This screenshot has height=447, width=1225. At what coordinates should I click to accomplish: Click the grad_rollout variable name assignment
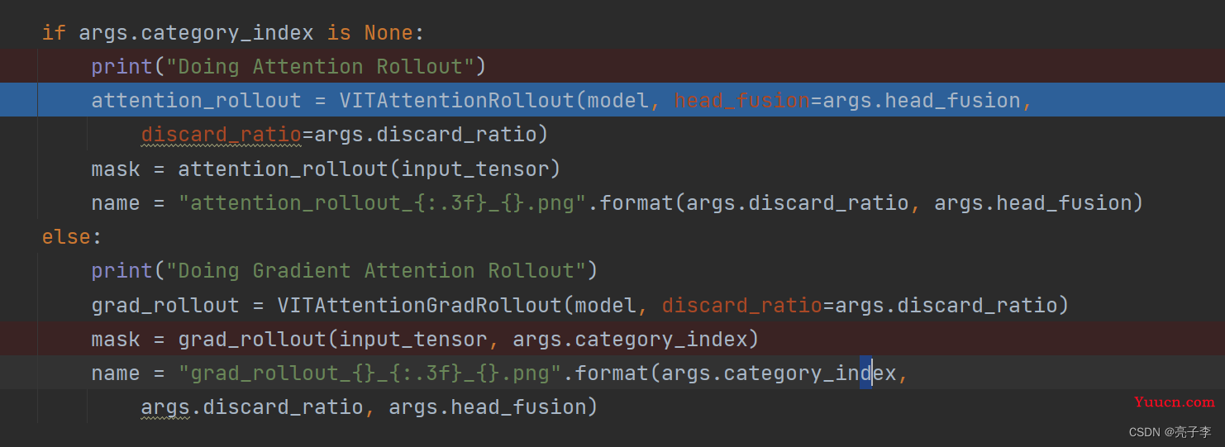tap(165, 306)
